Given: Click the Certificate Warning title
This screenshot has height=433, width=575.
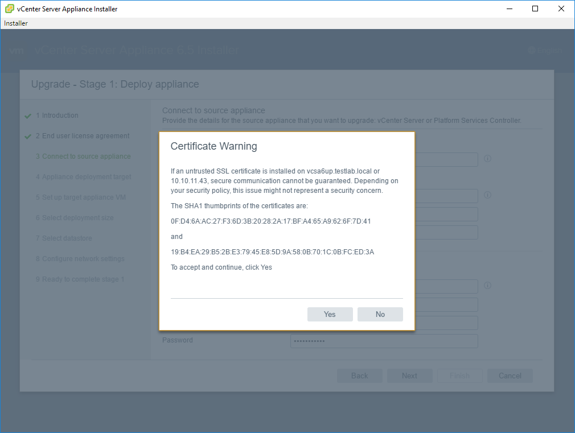Looking at the screenshot, I should click(214, 146).
